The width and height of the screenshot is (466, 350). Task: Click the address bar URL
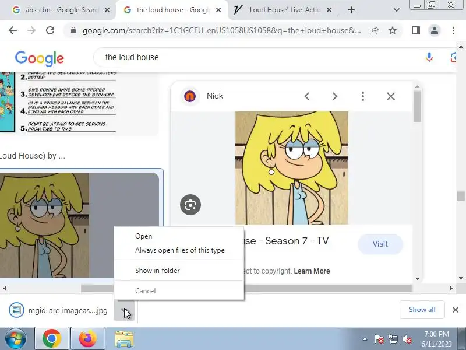(222, 30)
